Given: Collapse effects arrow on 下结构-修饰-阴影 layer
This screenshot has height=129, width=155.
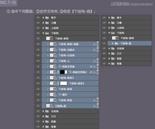Looking at the screenshot, I should (98, 44).
